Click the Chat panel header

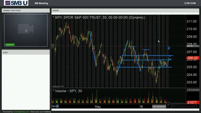[x=26, y=52]
